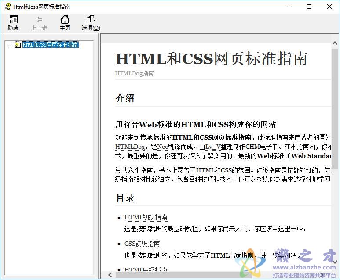Click the 介绍 heading

124,98
